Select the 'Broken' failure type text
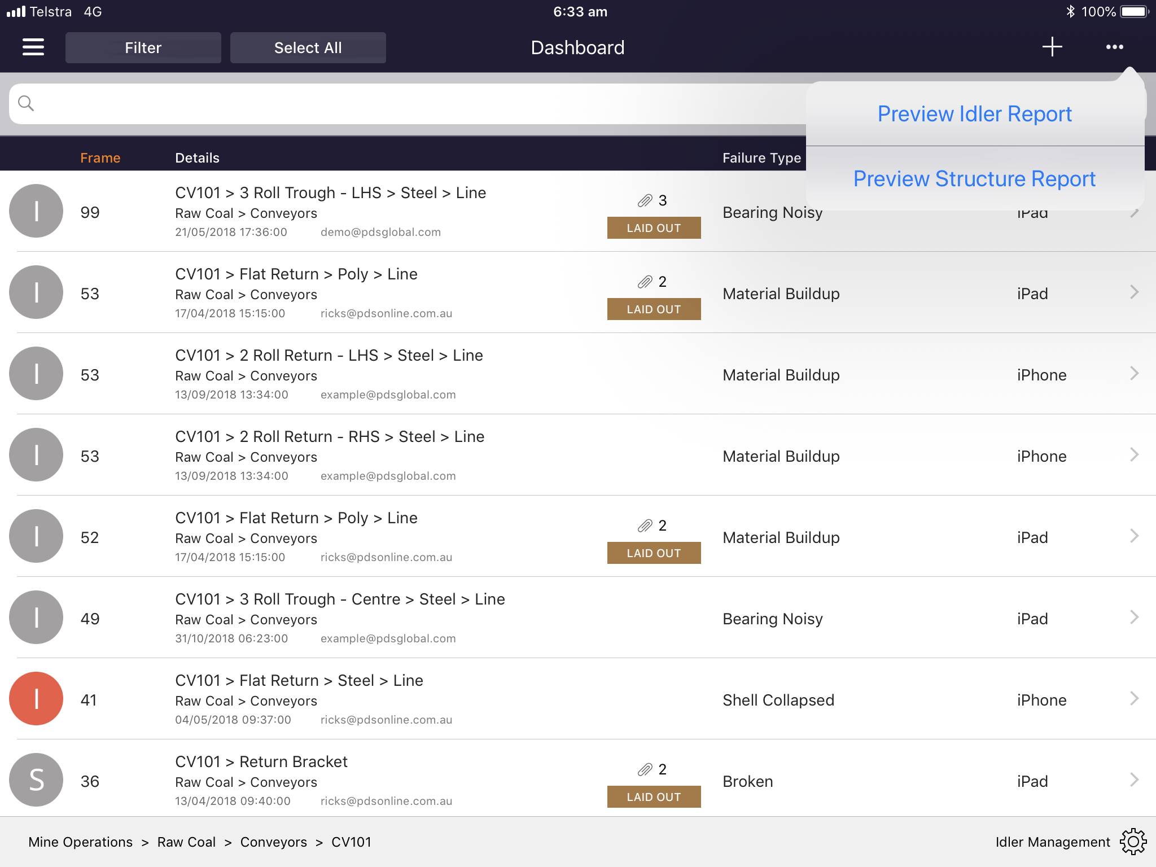 748,781
